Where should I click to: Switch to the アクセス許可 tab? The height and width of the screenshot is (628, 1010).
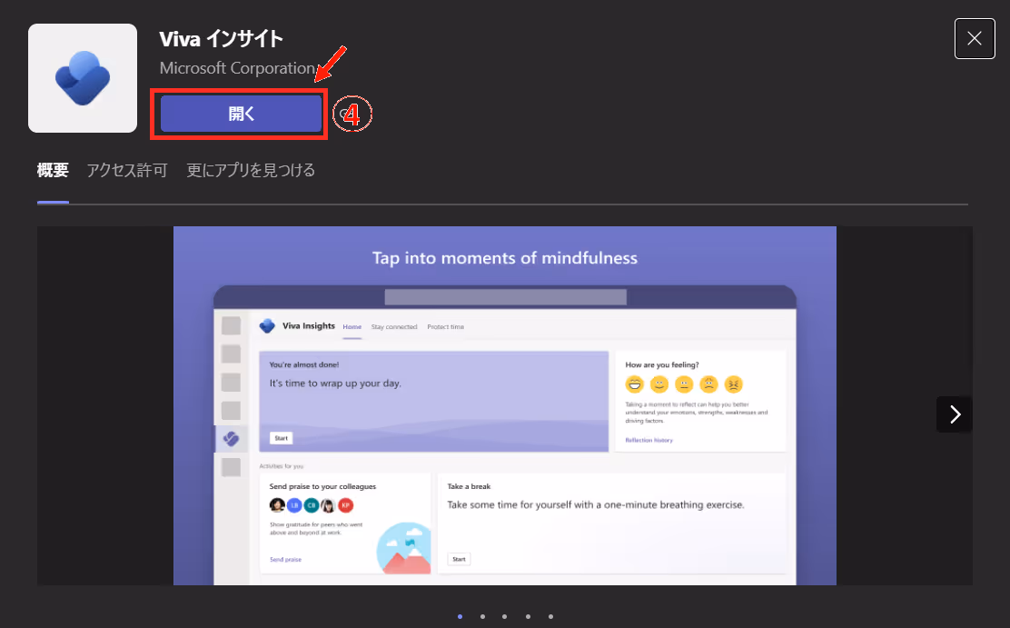point(127,170)
